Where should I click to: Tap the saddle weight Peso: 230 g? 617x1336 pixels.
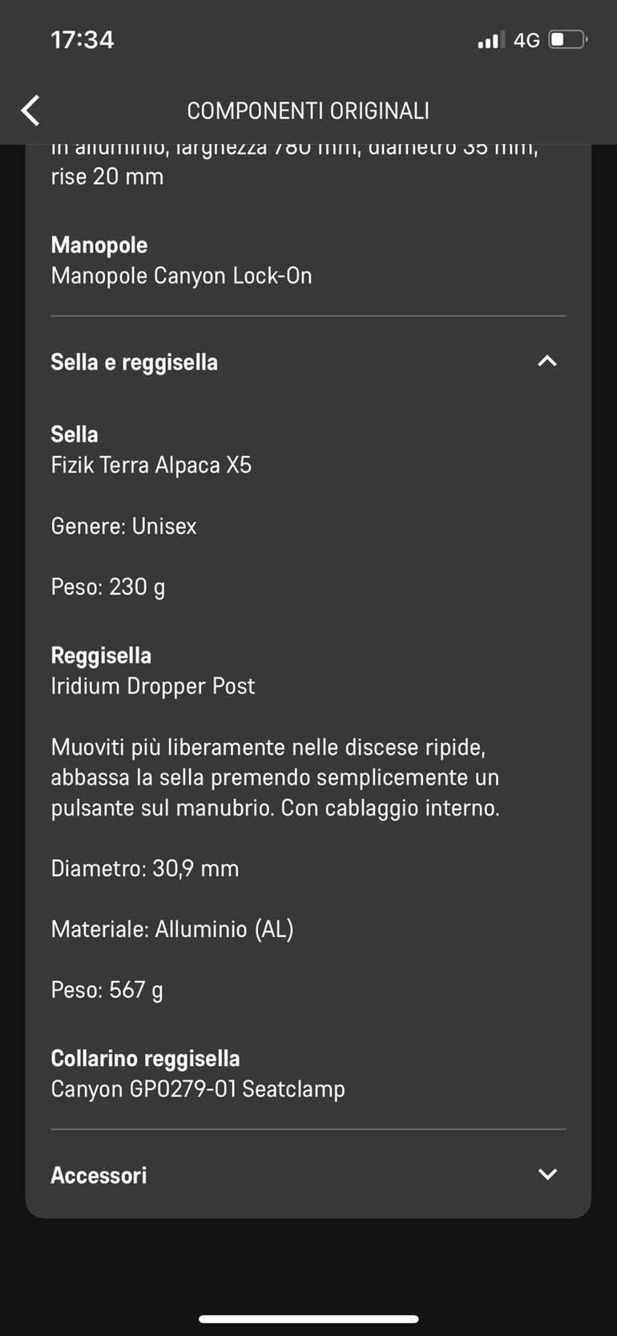click(x=108, y=587)
